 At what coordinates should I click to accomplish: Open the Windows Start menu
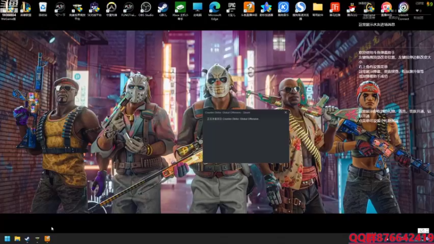click(x=7, y=239)
